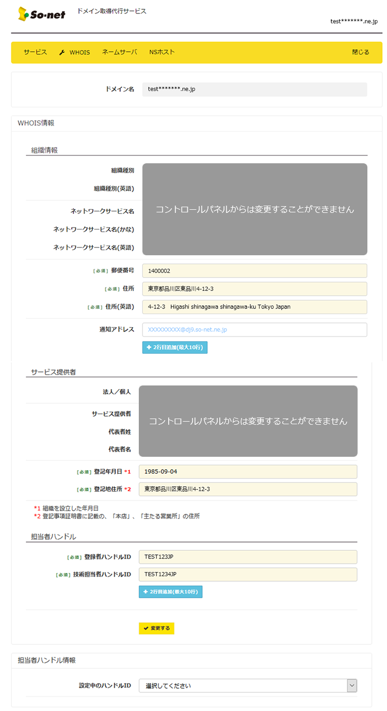
Task: Focus the 通知アドレス email field
Action: 254,330
